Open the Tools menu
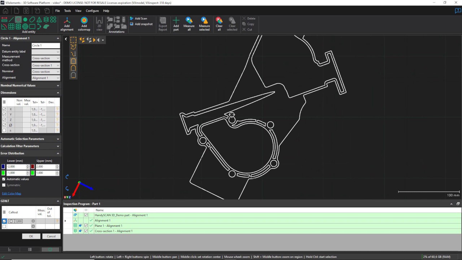This screenshot has height=260, width=462. pos(67,10)
